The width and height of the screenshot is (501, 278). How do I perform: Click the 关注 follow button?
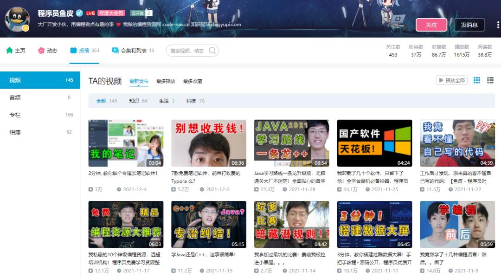point(431,25)
